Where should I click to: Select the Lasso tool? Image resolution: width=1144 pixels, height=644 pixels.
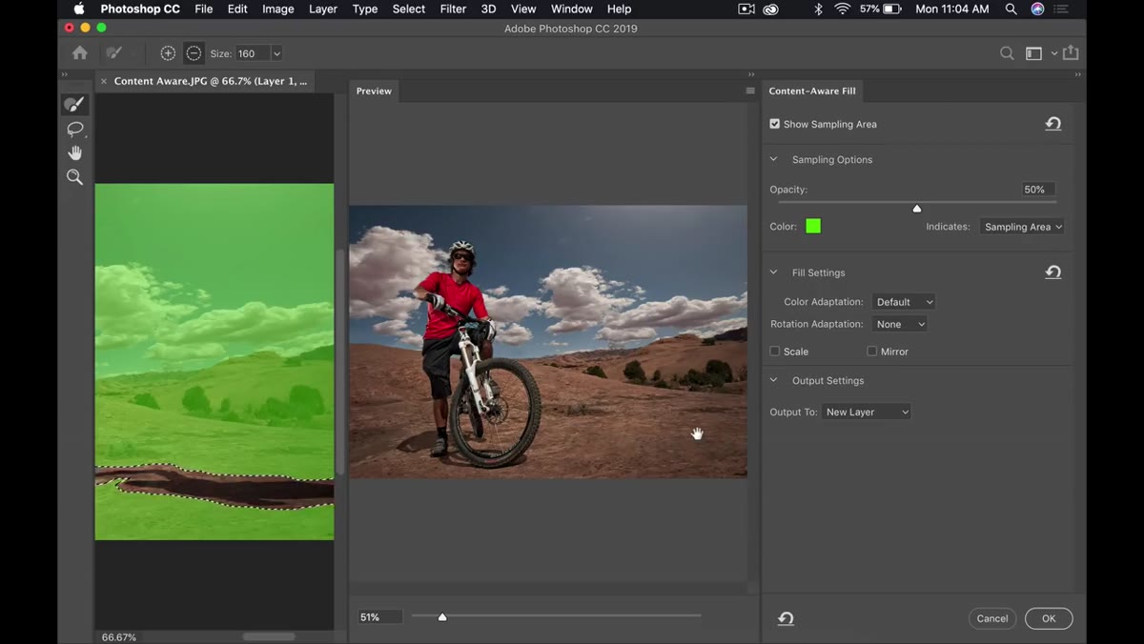pyautogui.click(x=74, y=129)
